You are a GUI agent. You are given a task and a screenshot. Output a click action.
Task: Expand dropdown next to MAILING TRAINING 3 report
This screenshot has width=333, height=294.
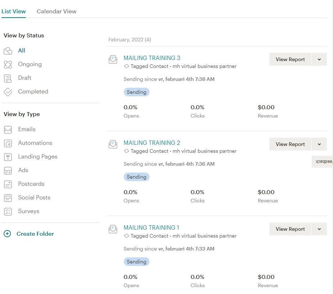319,59
